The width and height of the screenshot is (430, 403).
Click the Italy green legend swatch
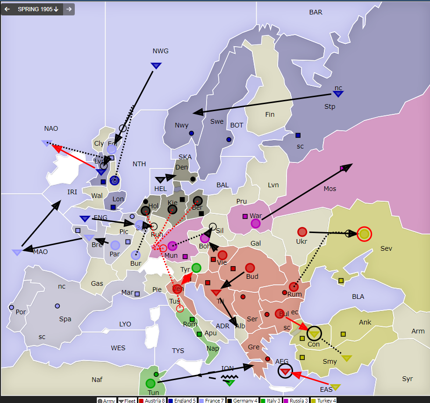click(x=263, y=401)
